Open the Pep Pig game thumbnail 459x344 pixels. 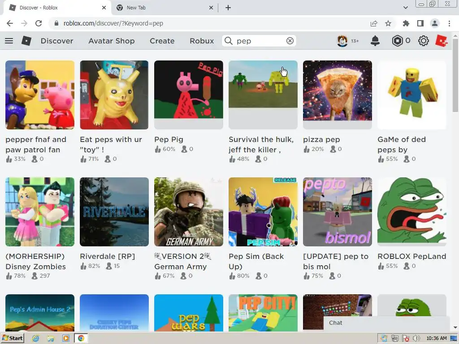tap(189, 95)
